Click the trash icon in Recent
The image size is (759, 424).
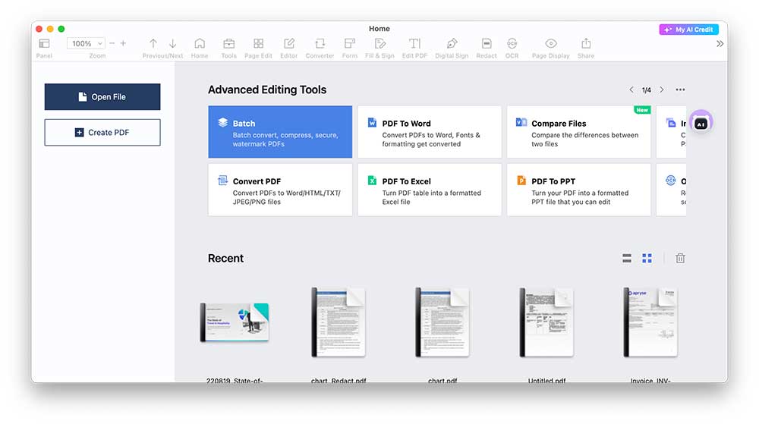click(x=680, y=259)
